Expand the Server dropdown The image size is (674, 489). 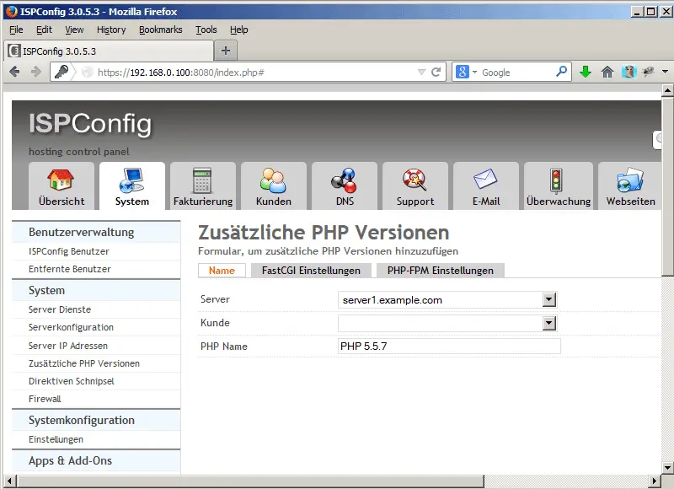coord(549,300)
